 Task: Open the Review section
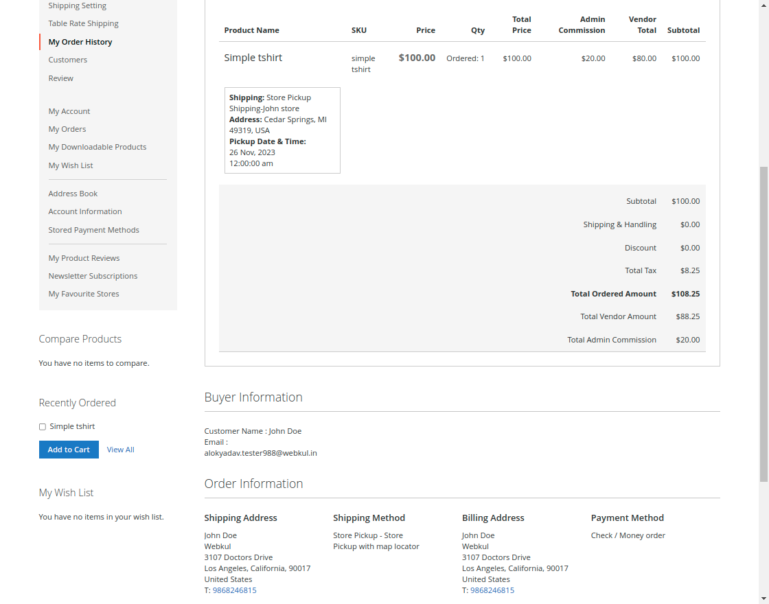tap(60, 78)
